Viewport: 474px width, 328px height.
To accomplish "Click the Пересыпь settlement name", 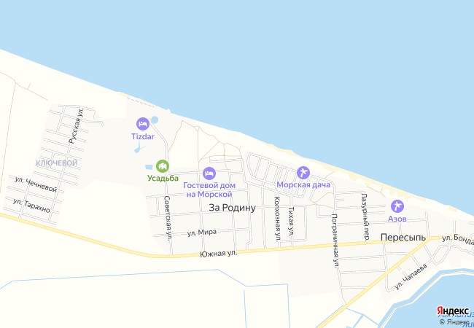I will (403, 238).
